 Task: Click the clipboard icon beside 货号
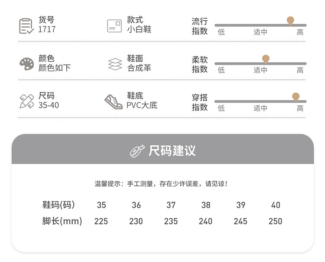(x=26, y=26)
